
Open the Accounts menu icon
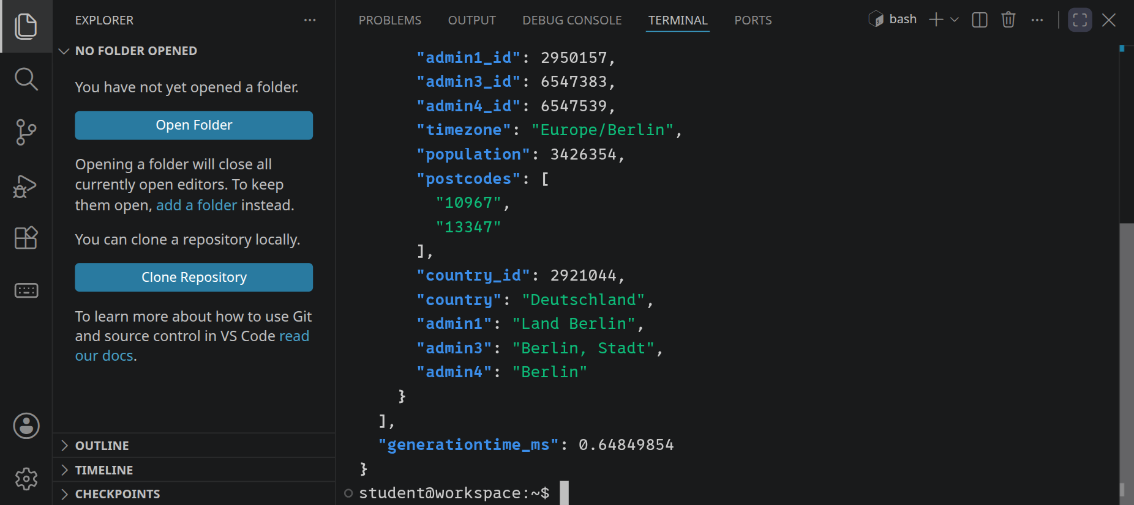(26, 426)
